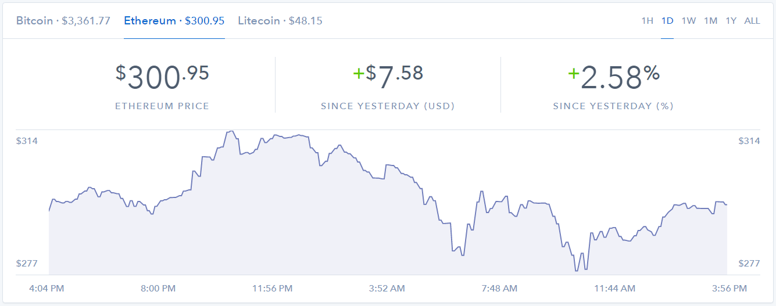Show the 1W price history
Image resolution: width=776 pixels, height=306 pixels.
coord(688,21)
